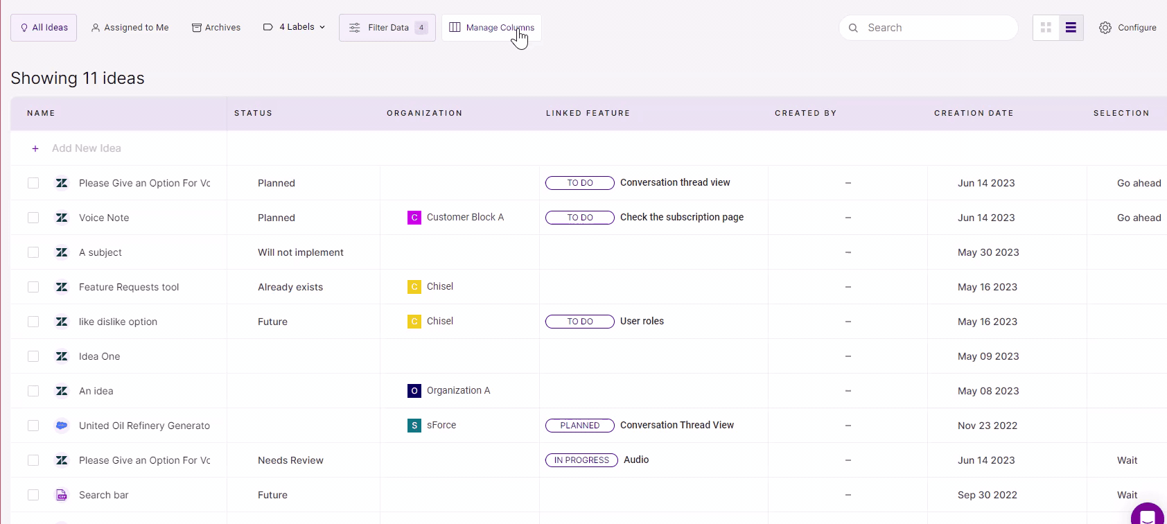Screen dimensions: 1167x524
Task: Select checkbox for Voice Note
Action: pos(33,218)
